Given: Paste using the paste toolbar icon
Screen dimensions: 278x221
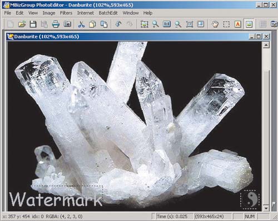Looking at the screenshot, I should coord(104,24).
